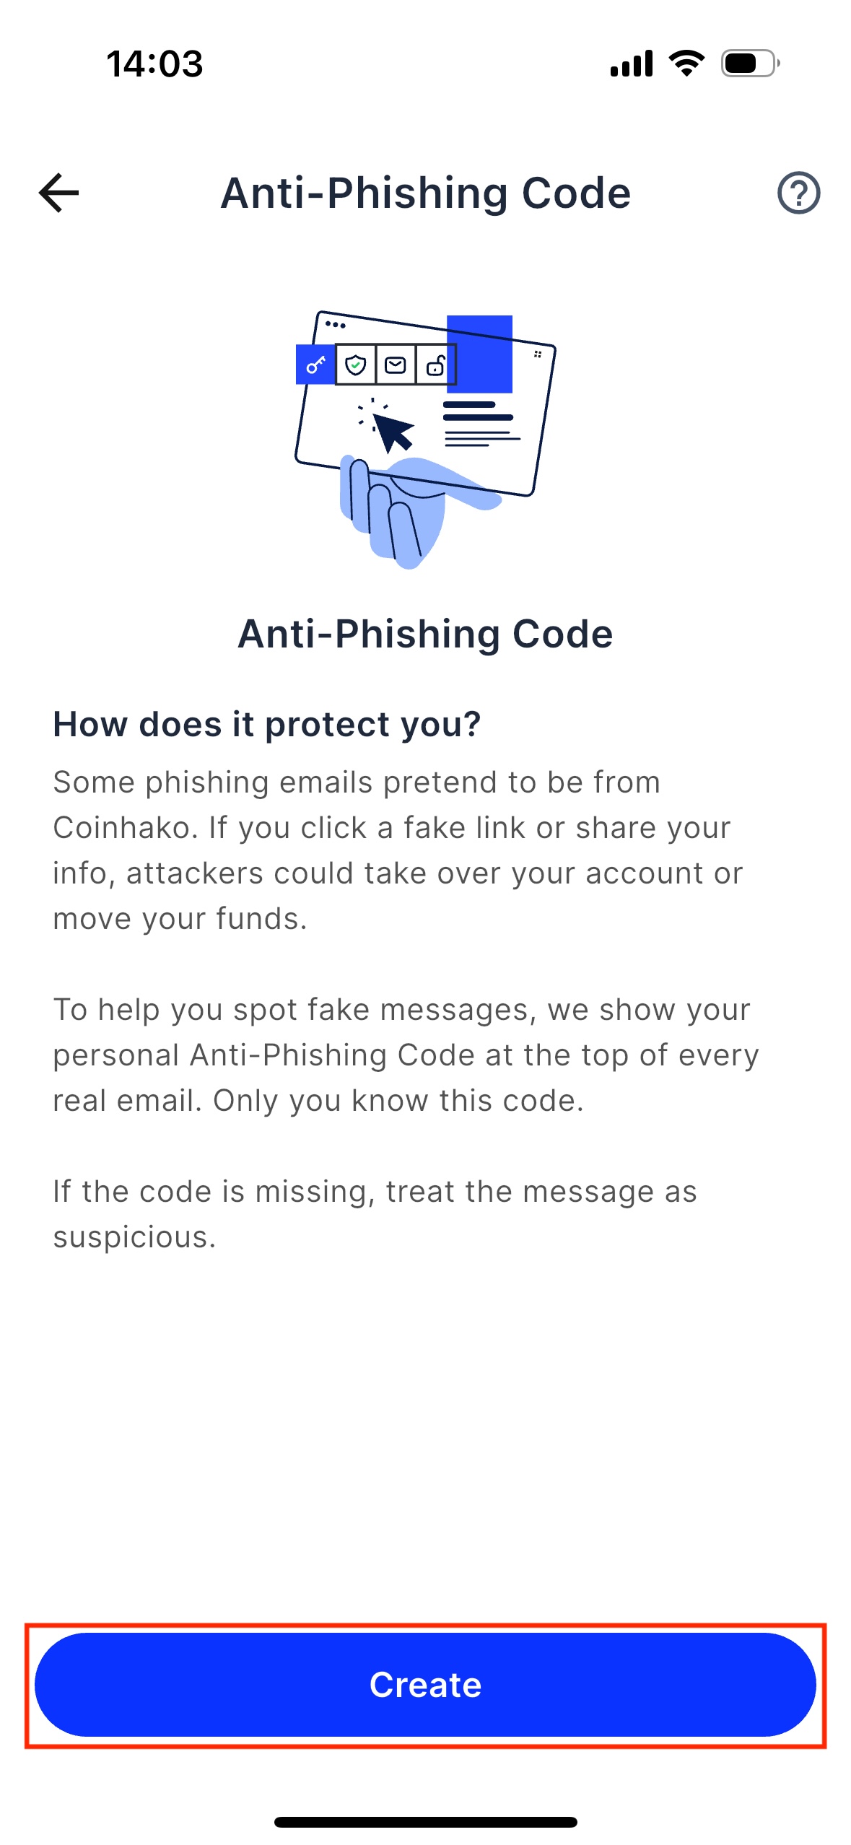Tap the cellular signal bars icon
This screenshot has height=1845, width=851.
coord(632,64)
